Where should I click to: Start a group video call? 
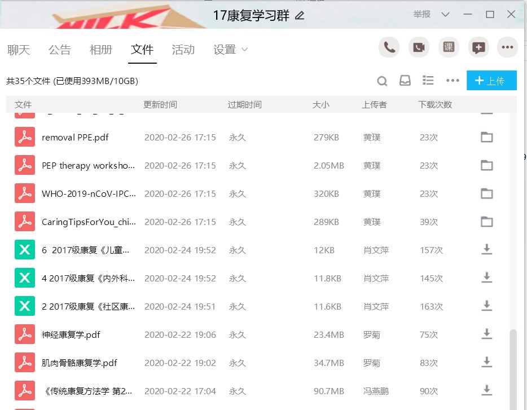coord(419,47)
